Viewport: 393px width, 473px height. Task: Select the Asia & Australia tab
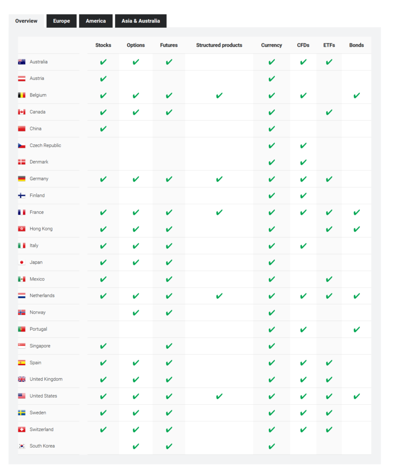(x=141, y=21)
